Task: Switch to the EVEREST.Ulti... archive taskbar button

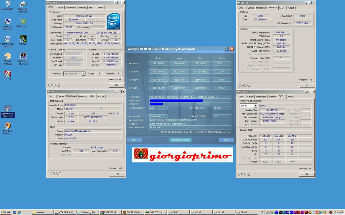Action: point(111,212)
